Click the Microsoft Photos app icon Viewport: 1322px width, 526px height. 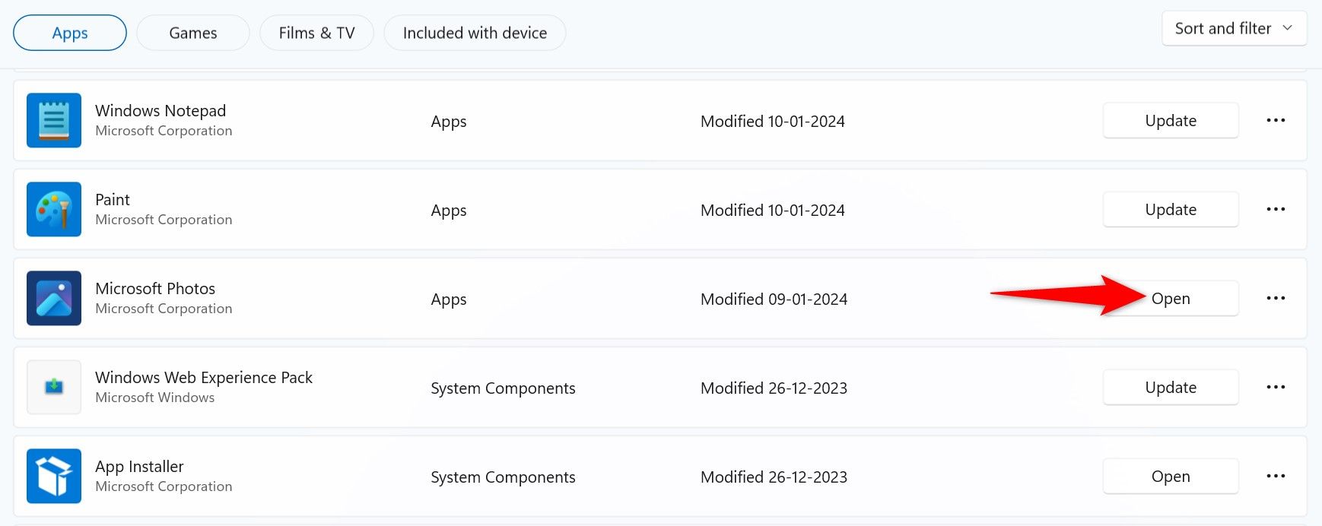point(54,298)
